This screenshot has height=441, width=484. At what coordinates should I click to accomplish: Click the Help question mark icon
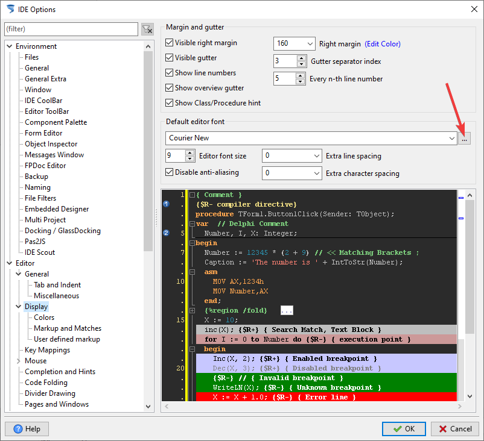(x=18, y=429)
